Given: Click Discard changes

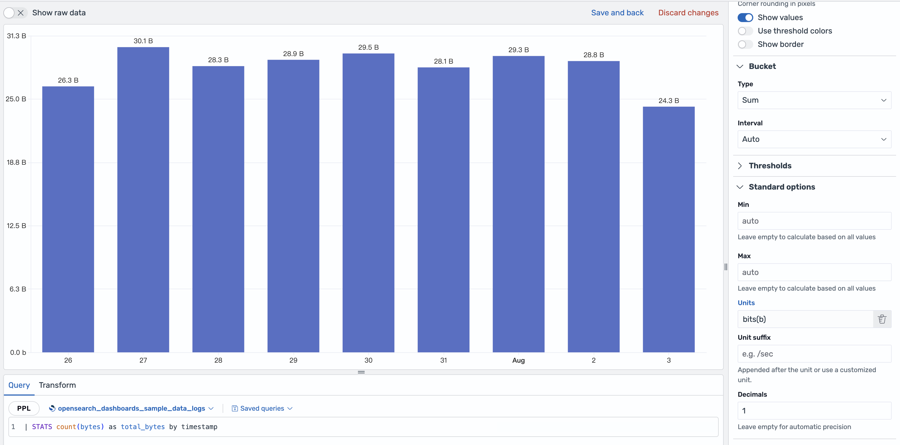Looking at the screenshot, I should [688, 13].
